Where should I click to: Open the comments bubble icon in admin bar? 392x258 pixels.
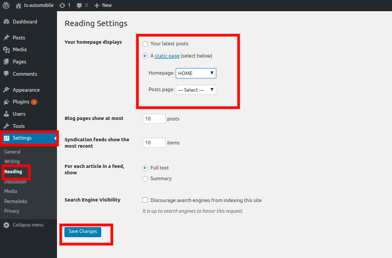(80, 5)
